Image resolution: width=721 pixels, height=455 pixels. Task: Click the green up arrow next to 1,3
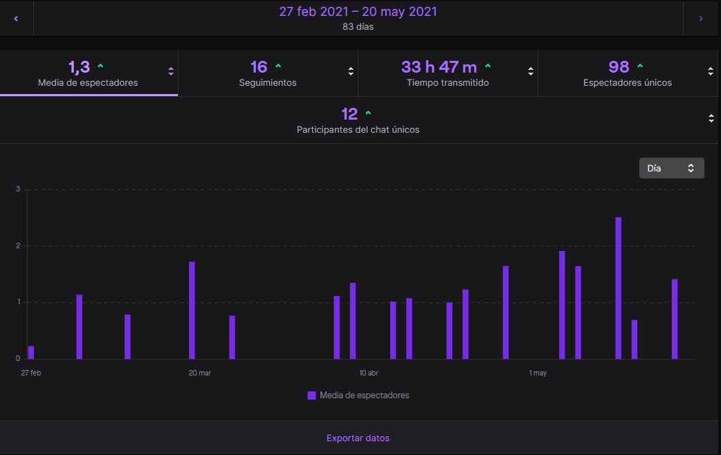tap(100, 66)
